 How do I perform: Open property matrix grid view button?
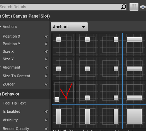tap(134, 7)
